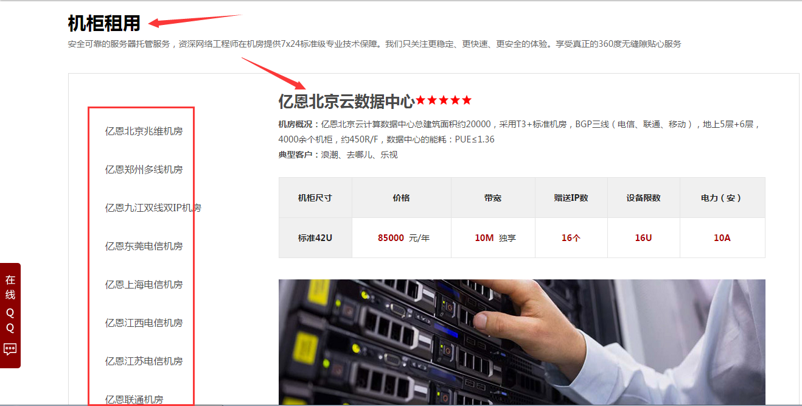Open the 在线QQ side widget
The height and width of the screenshot is (406, 802).
10,304
